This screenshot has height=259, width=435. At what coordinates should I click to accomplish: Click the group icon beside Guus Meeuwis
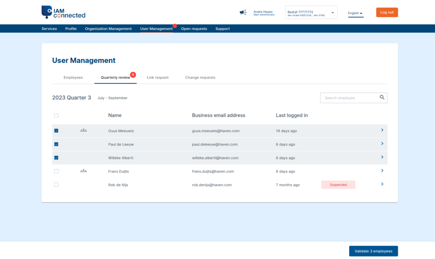(83, 130)
